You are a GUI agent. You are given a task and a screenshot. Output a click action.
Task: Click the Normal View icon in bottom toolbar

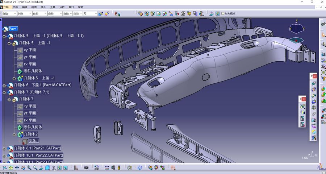click(41, 167)
